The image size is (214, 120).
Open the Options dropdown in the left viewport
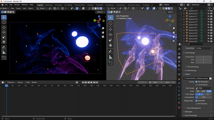[101, 12]
